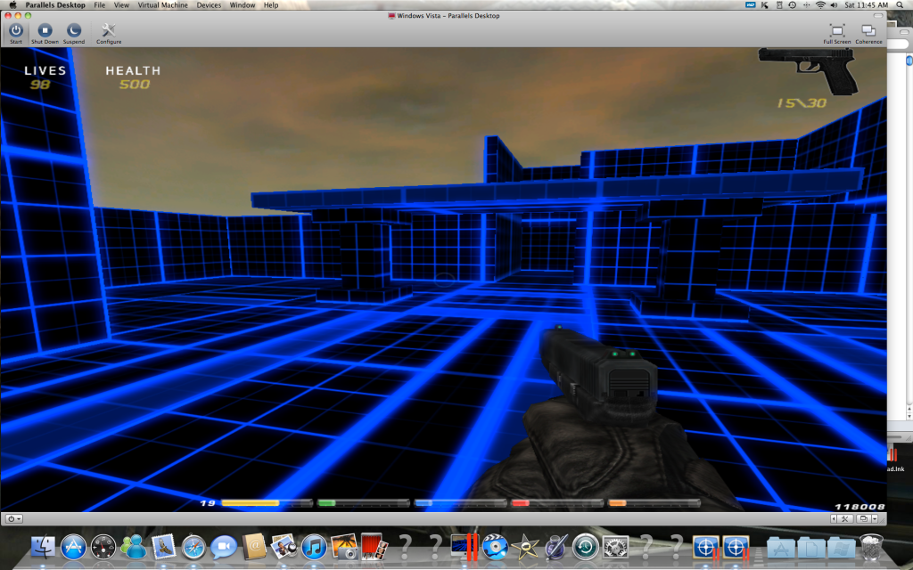Open the view mode dropdown arrow in status bar
The width and height of the screenshot is (913, 570).
(x=876, y=519)
